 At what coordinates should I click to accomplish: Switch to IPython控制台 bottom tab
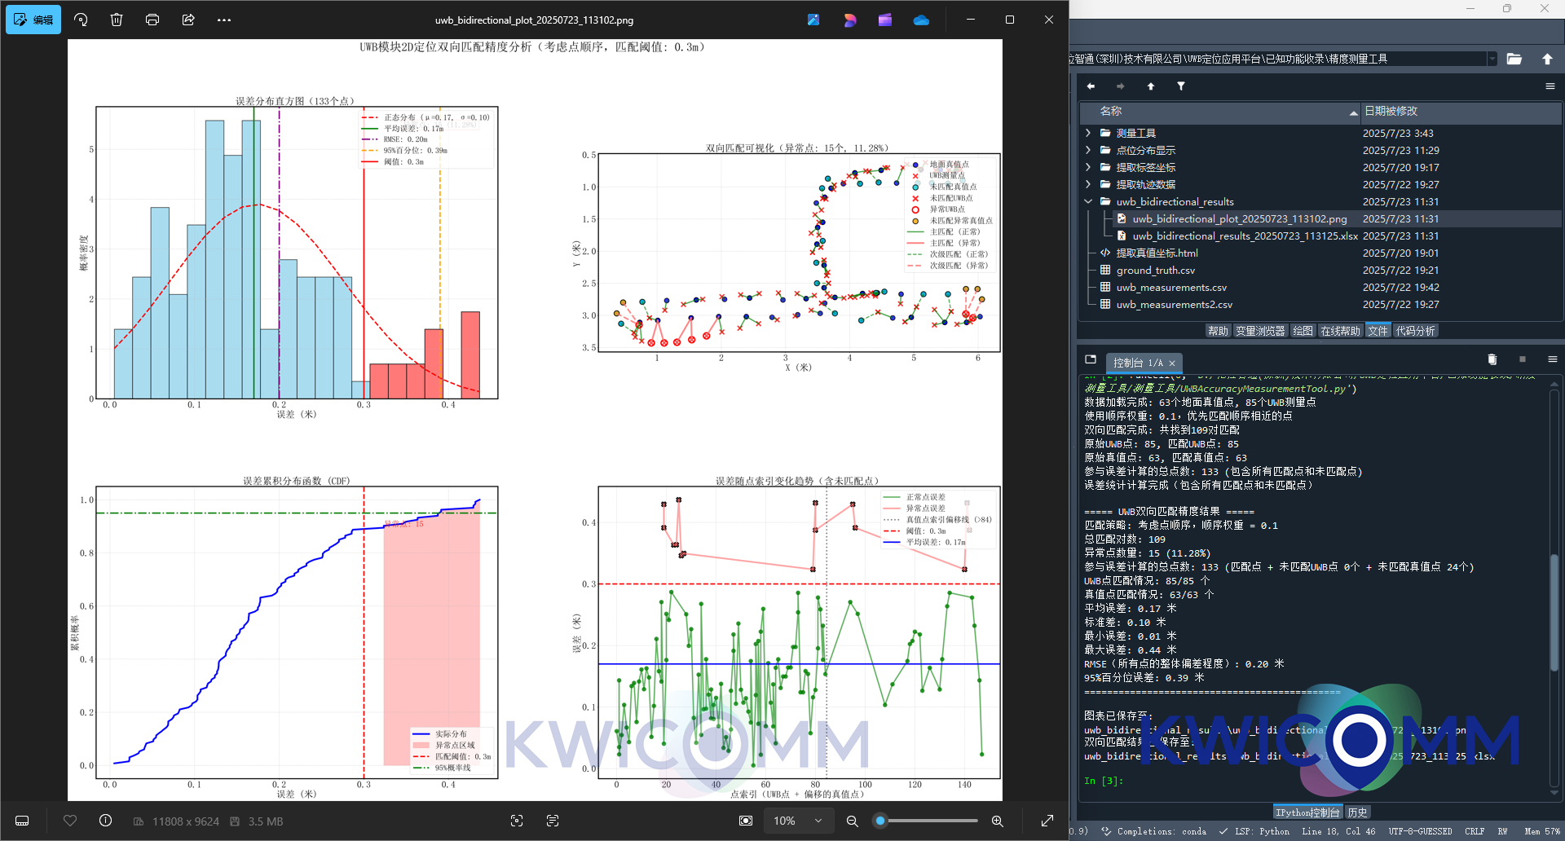1307,812
